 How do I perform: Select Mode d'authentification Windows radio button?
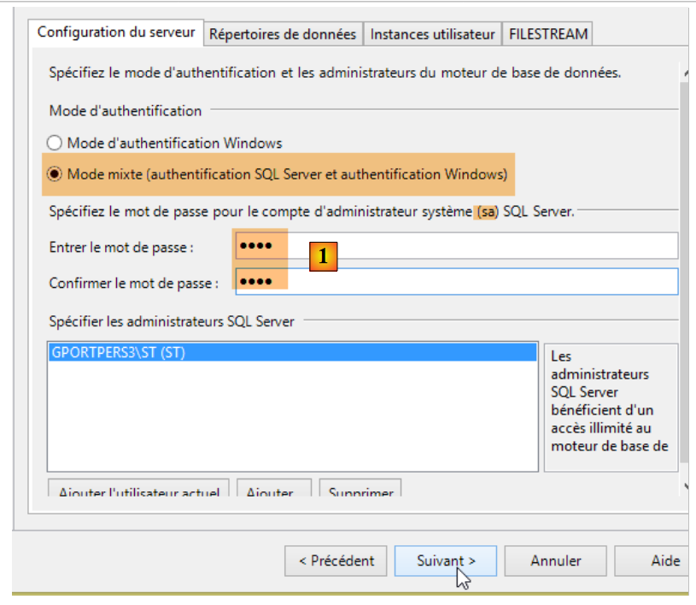pos(55,143)
